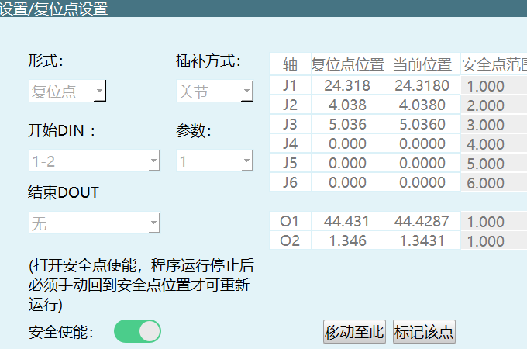Select O1 reset position 44.431
The width and height of the screenshot is (527, 349).
click(347, 221)
